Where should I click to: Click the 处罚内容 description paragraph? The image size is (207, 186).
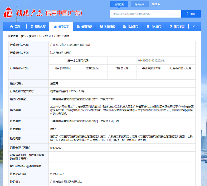(121, 138)
